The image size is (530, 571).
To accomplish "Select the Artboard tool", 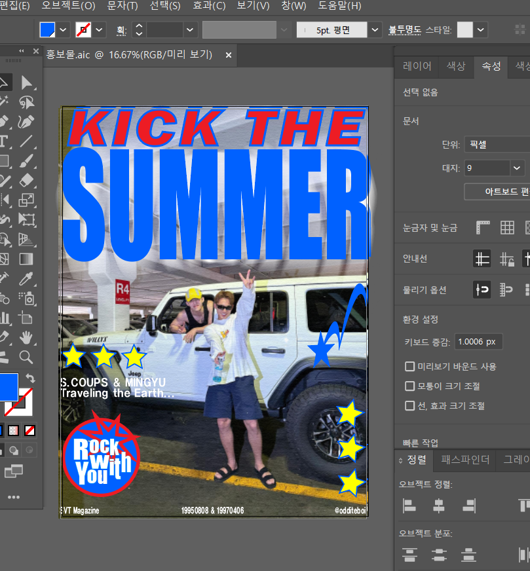I will point(27,318).
